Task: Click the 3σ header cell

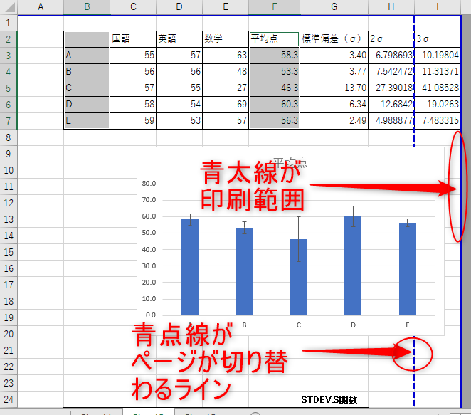Action: click(x=438, y=38)
